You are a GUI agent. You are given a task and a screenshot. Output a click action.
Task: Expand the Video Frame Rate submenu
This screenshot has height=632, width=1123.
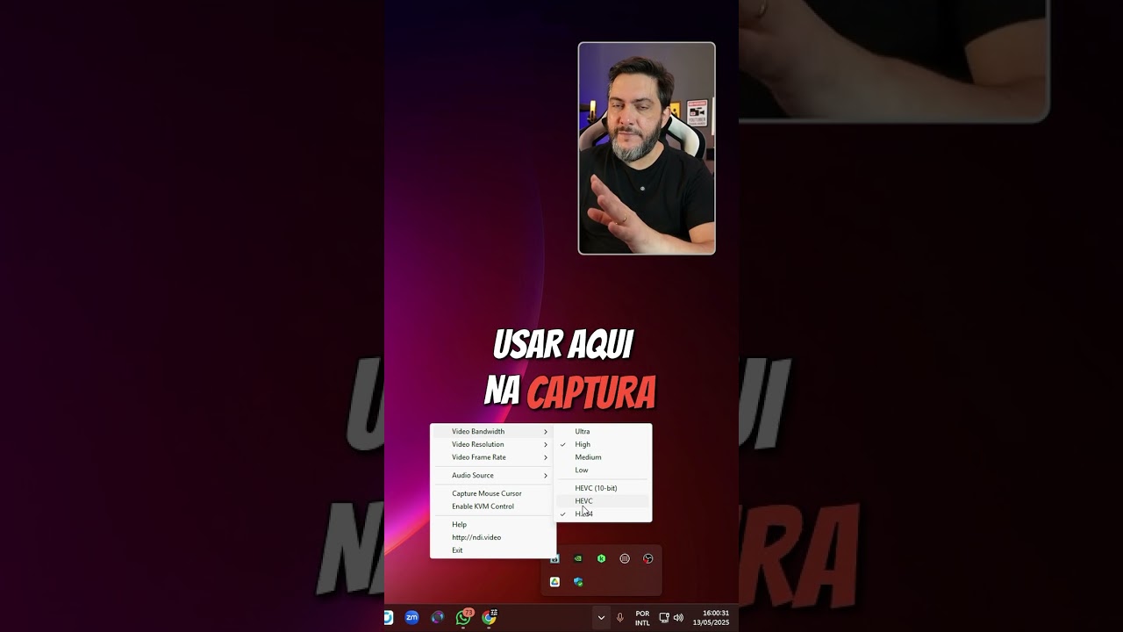tap(493, 457)
